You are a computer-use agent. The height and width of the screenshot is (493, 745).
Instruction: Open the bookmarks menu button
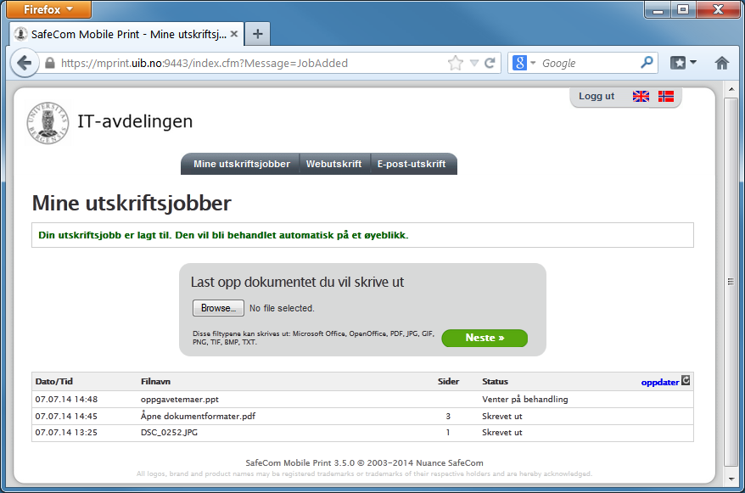pos(683,64)
